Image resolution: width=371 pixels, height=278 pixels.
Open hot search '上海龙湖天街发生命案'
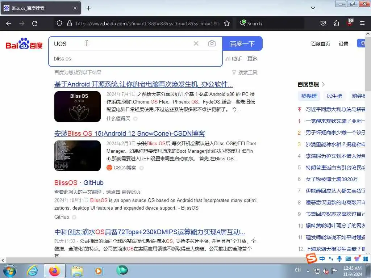[335, 249]
